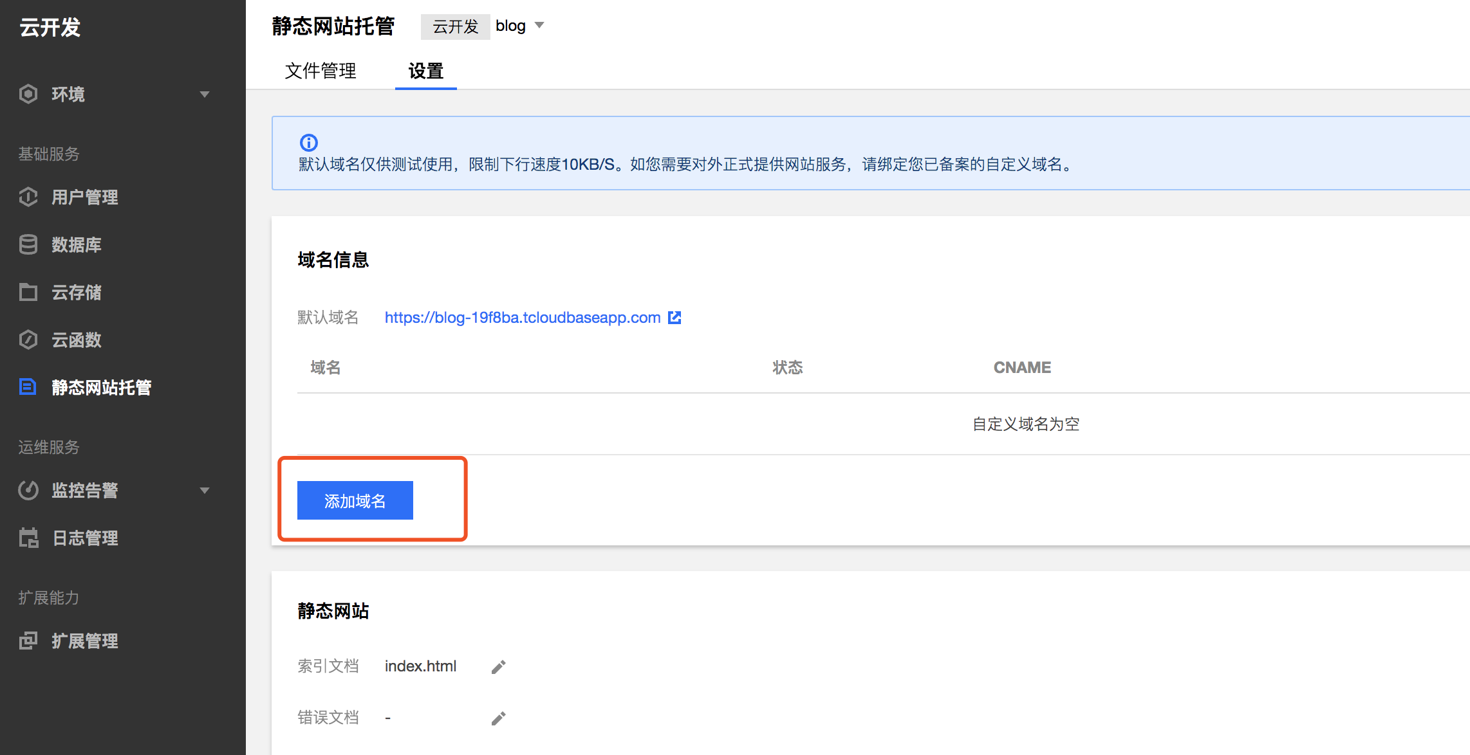Open the blog environment dropdown
Screen dimensions: 1470x755
(520, 26)
